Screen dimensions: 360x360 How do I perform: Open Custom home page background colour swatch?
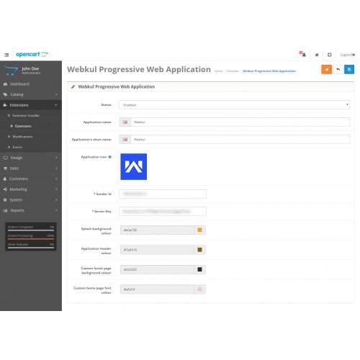coord(199,269)
